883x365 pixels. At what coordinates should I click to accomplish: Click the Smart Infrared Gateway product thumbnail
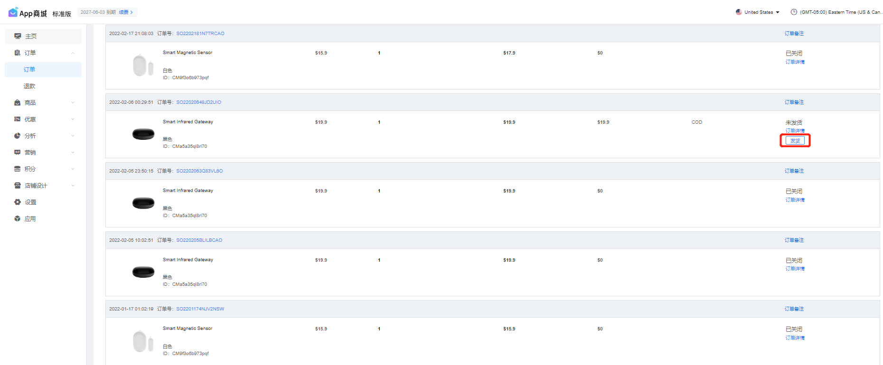coord(143,134)
